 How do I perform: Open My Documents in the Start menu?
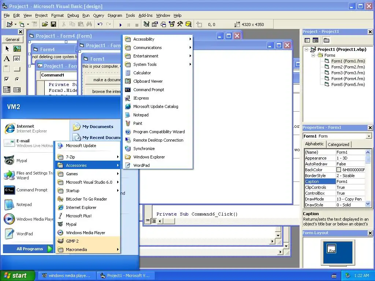[96, 127]
